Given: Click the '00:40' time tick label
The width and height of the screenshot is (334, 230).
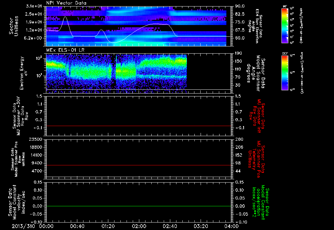Looking at the screenshot, I should 77,226.
